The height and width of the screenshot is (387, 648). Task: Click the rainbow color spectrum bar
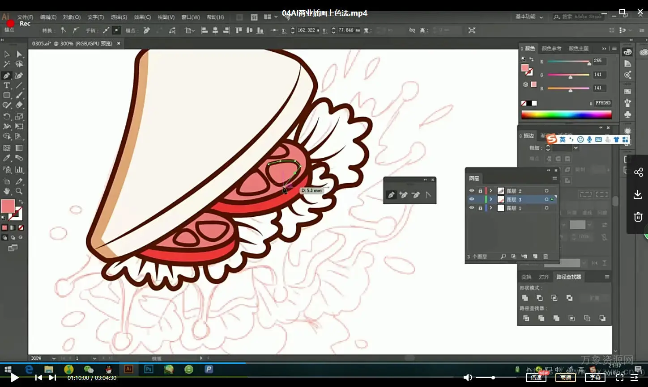point(566,115)
